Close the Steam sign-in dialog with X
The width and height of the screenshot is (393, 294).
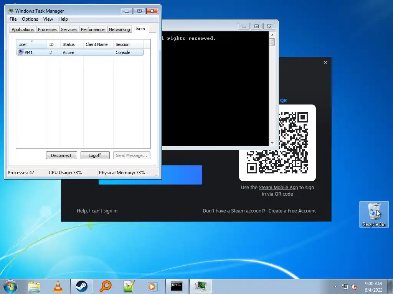[325, 62]
